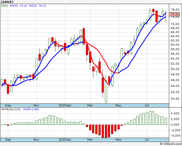The height and width of the screenshot is (146, 182).
Task: Select the MA(9) value 74.12
Action: click(23, 6)
